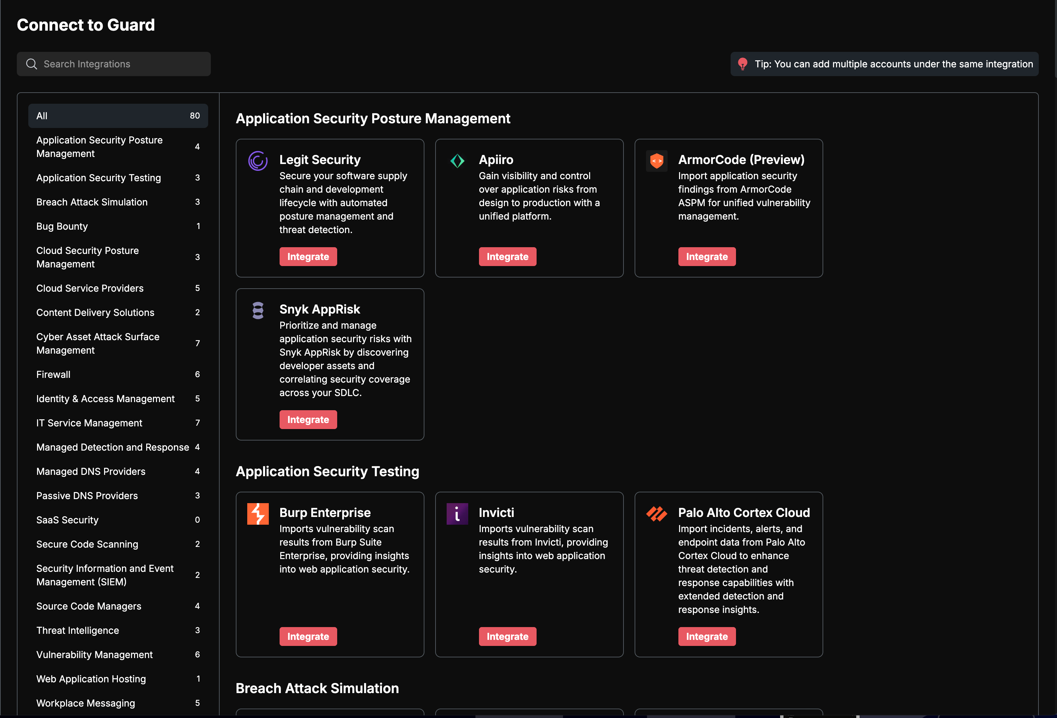Click the Legit Security card title
1057x718 pixels.
pos(320,160)
